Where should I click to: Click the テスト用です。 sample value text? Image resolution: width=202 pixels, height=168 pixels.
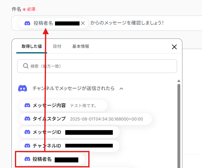pyautogui.click(x=83, y=106)
